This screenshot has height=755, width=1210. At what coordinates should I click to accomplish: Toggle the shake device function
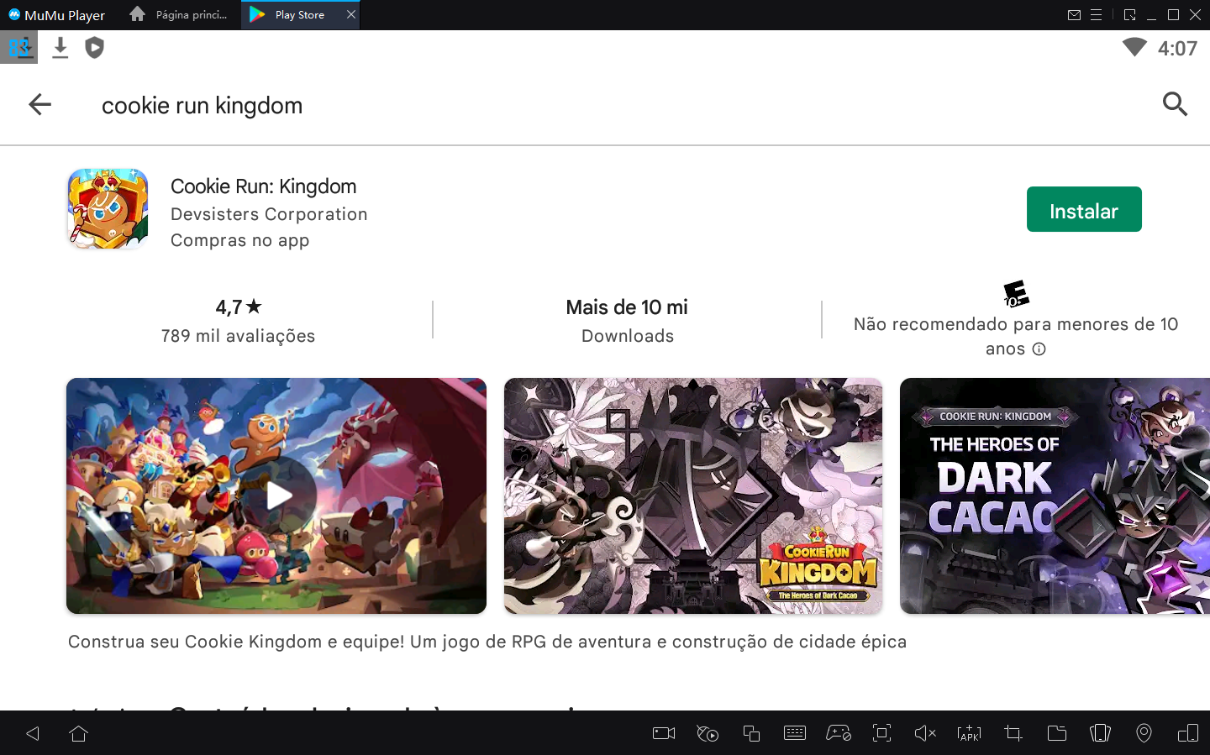coord(1100,733)
